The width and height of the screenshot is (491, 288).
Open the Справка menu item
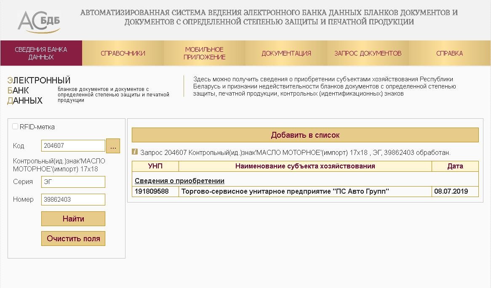tap(450, 53)
